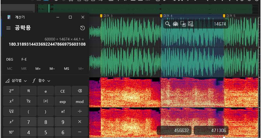Toggle the DEG angle unit
Image resolution: width=261 pixels, height=138 pixels.
click(10, 59)
